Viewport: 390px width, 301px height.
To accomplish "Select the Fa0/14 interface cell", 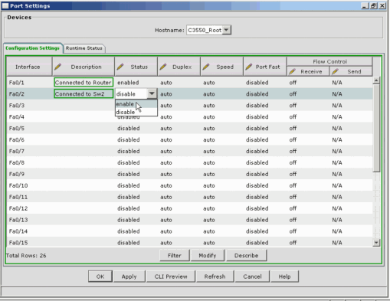I will click(29, 231).
